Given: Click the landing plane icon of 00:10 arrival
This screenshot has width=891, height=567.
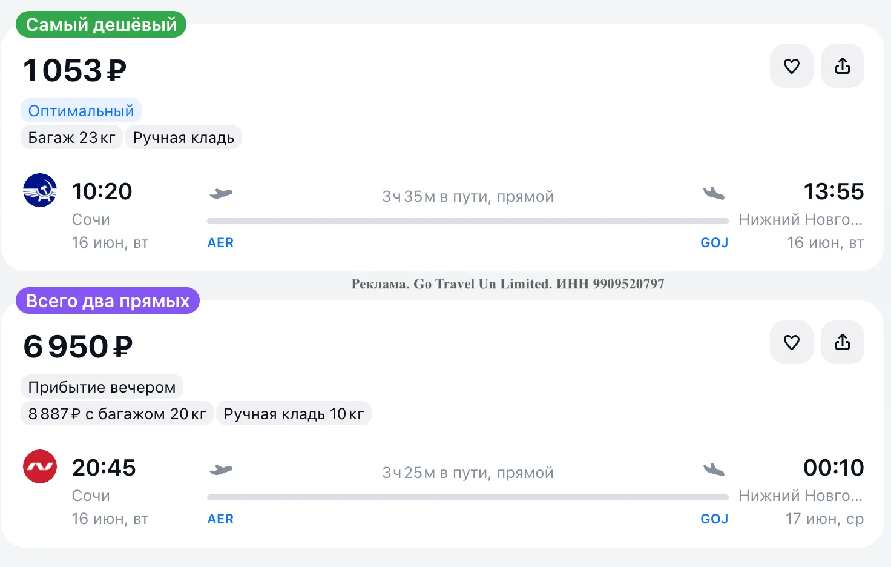Looking at the screenshot, I should 714,469.
